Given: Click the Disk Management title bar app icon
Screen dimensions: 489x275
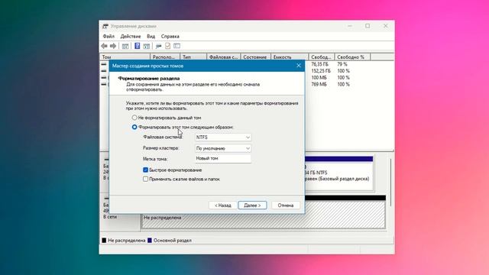Looking at the screenshot, I should coord(105,26).
